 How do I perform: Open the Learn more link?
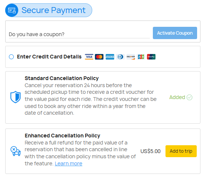[x=68, y=163]
